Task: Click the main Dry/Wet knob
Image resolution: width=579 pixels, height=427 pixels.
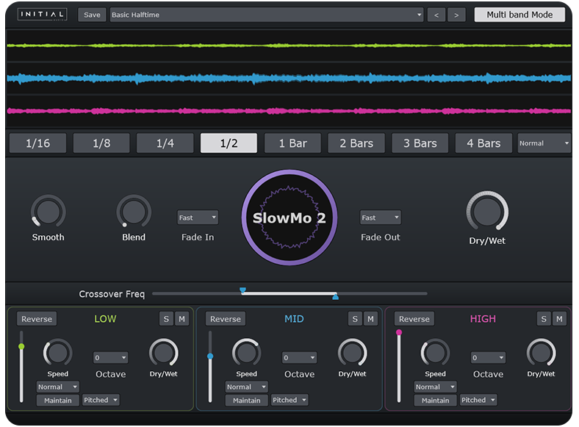Action: (487, 212)
